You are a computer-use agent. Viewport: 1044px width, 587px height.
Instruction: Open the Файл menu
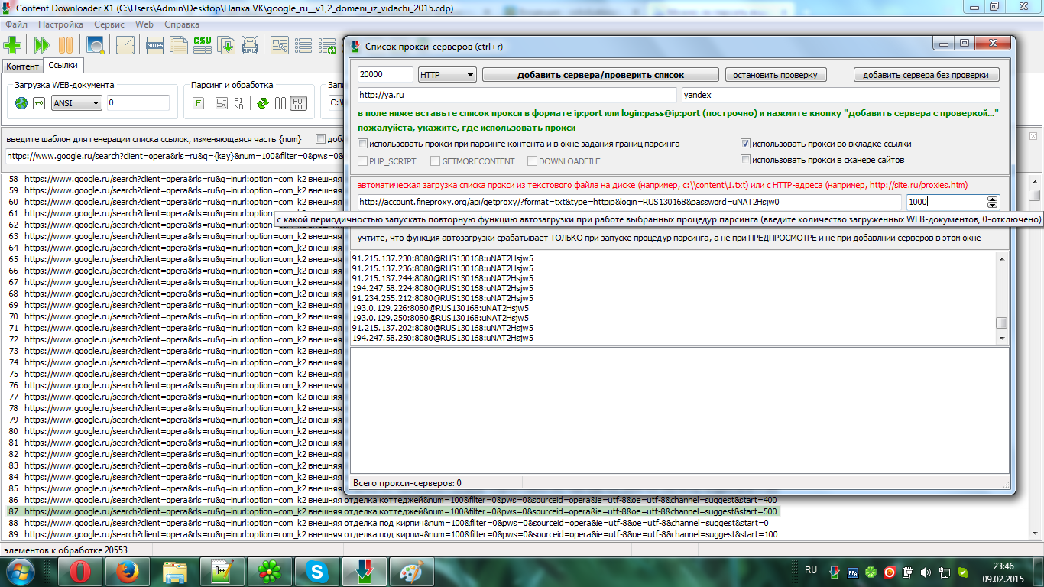point(16,24)
